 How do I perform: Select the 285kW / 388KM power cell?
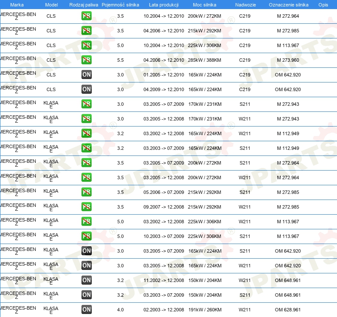[x=204, y=60]
